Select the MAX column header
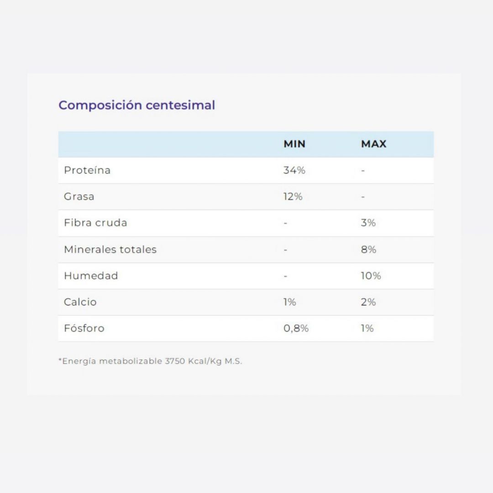The width and height of the screenshot is (493, 493). (373, 144)
